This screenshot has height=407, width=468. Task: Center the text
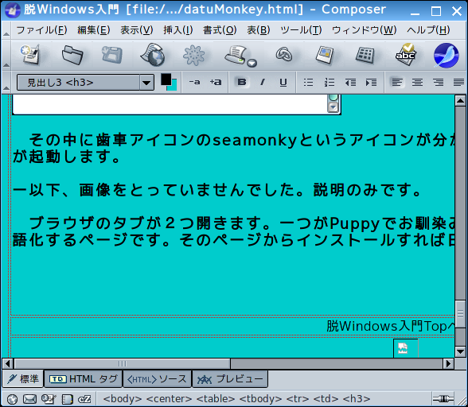click(x=417, y=82)
